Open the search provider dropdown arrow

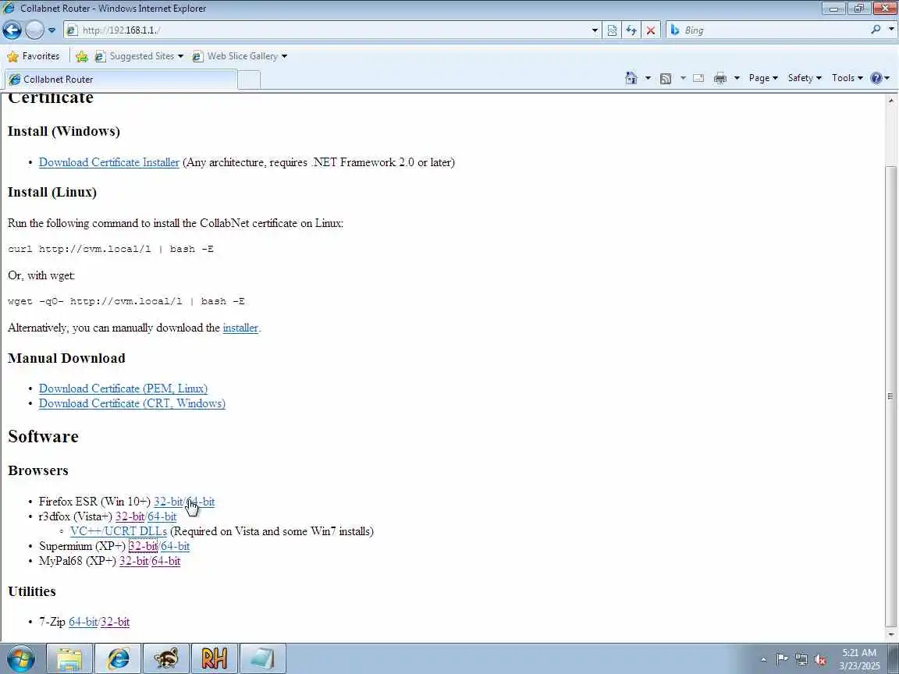point(891,30)
